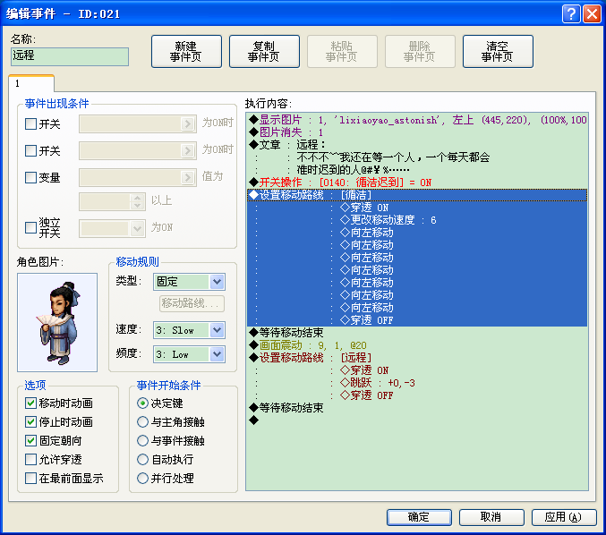Viewport: 606px width, 535px height.
Task: Click the 应用(A) button
Action: [x=564, y=517]
